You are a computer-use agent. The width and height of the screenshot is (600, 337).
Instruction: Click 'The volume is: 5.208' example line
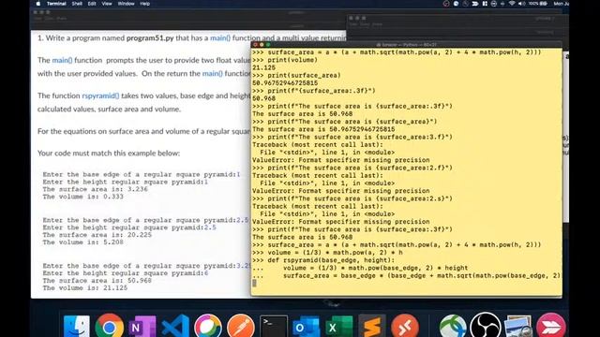pos(83,242)
